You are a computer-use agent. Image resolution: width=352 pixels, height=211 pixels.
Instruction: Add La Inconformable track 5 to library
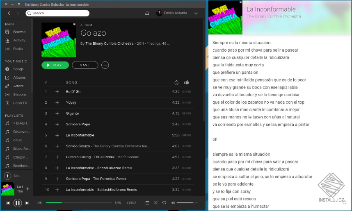click(x=57, y=136)
